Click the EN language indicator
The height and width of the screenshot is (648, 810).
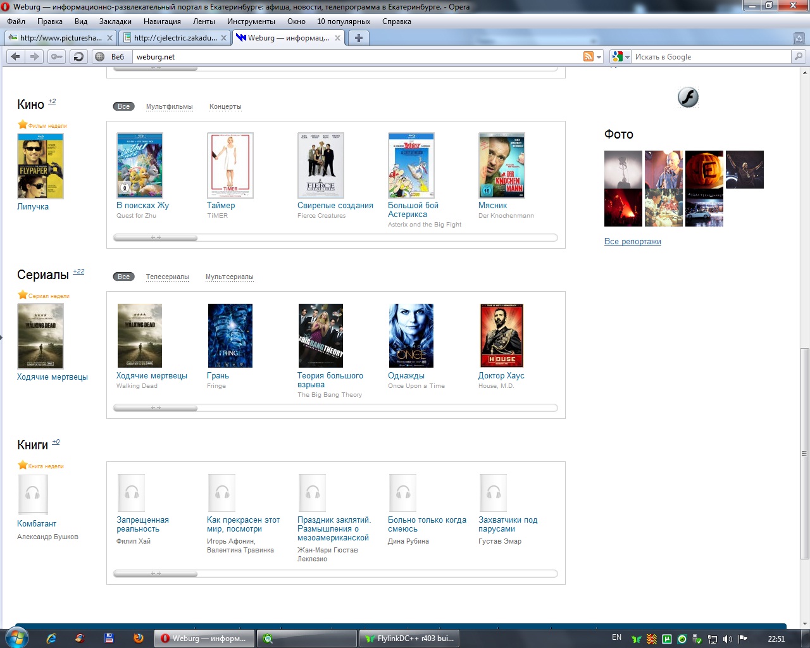tap(616, 638)
